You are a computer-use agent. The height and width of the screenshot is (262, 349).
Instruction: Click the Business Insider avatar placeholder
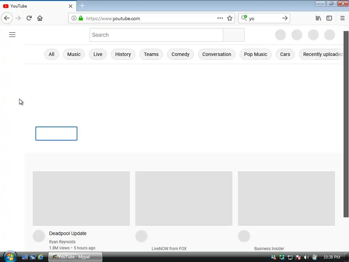click(x=244, y=236)
